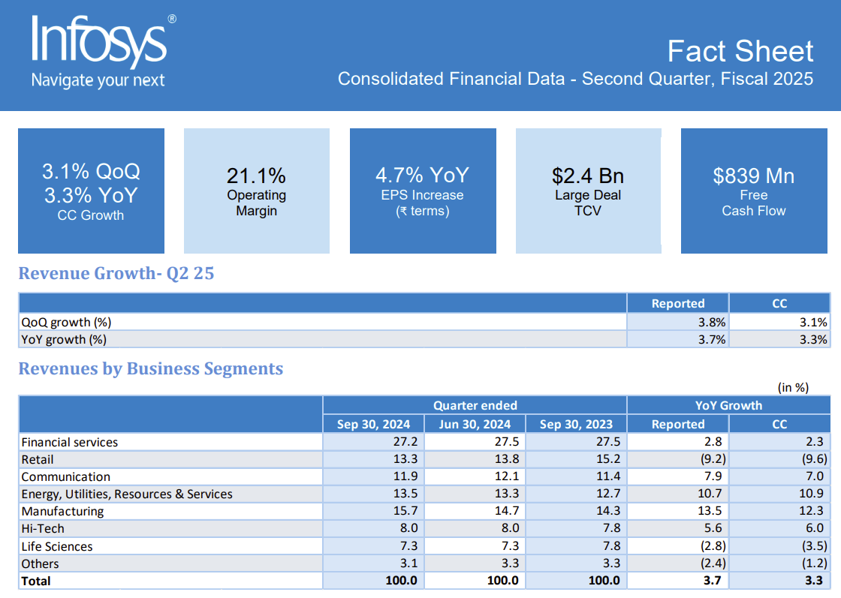Click the CC Growth summary tile
The image size is (841, 598).
click(91, 191)
